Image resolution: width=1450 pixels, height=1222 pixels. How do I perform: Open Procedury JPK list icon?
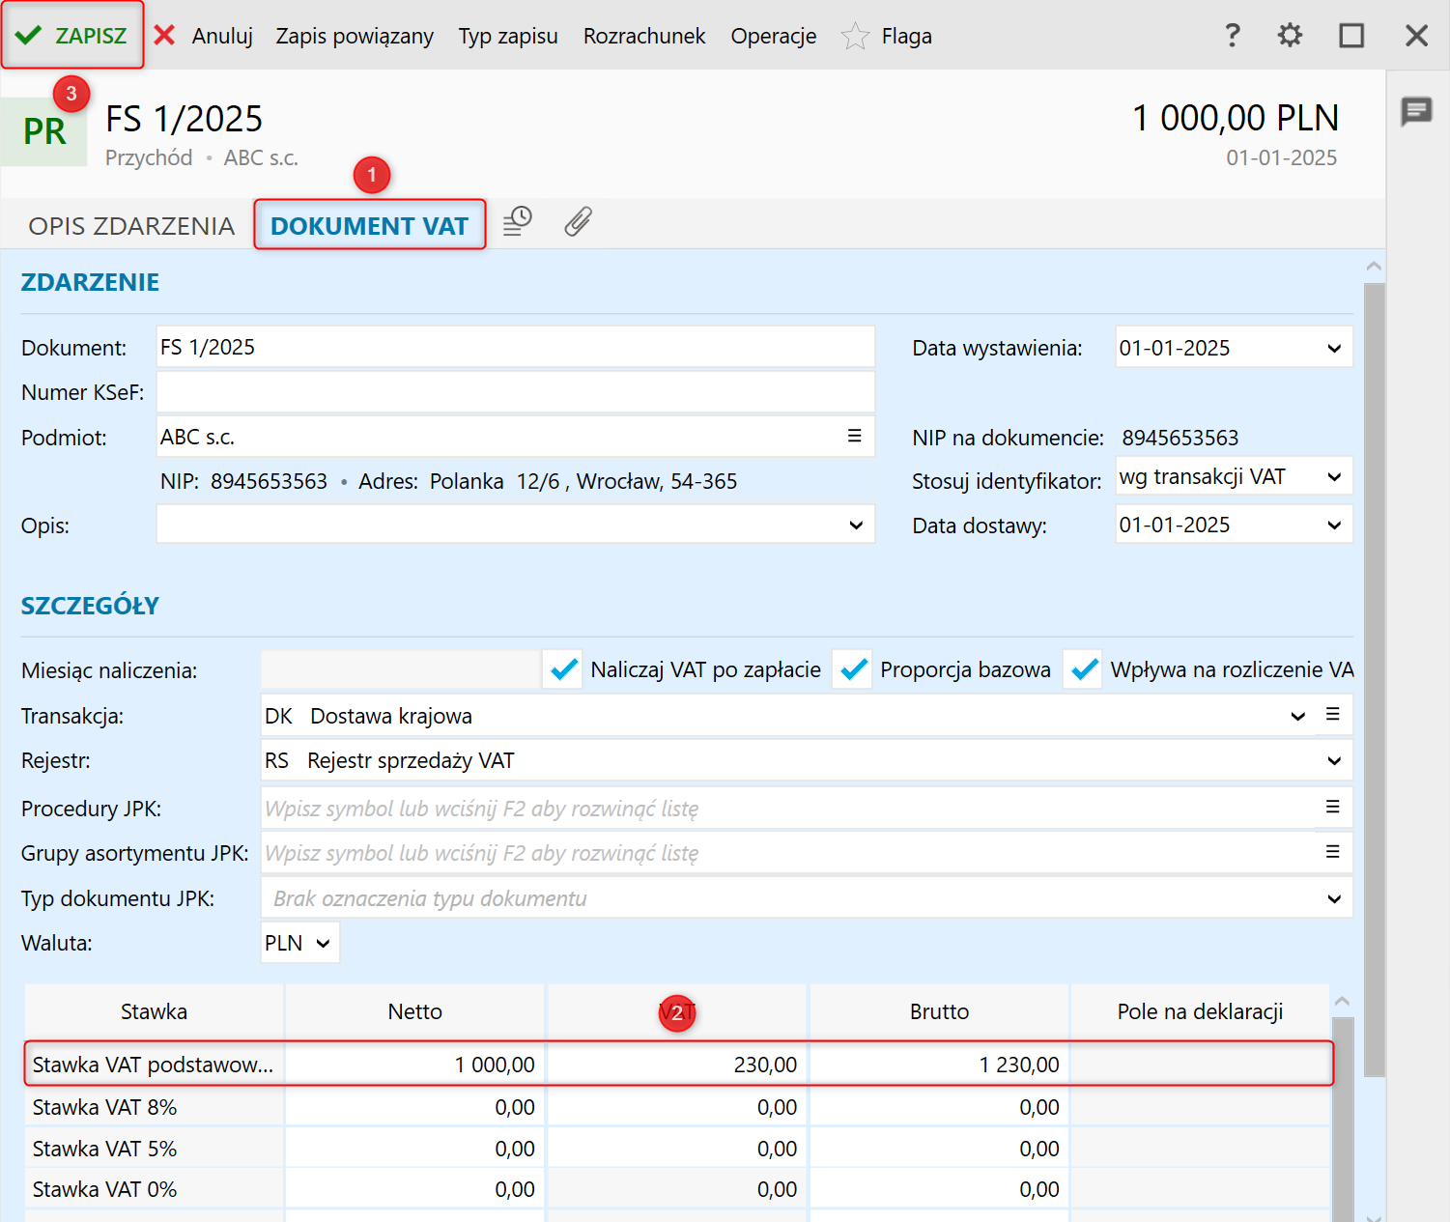1332,807
